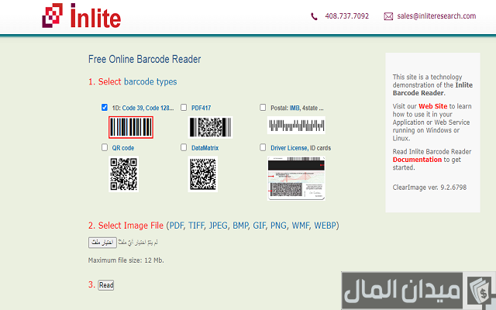
Task: Enable the Postal IMB, 4state checkbox
Action: [x=263, y=107]
